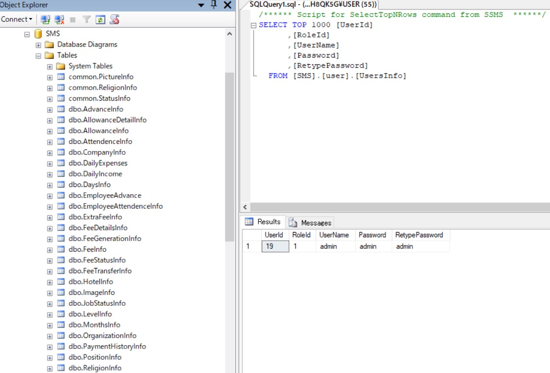The width and height of the screenshot is (550, 373).
Task: Open the Object Explorer window position dropdown
Action: pos(201,5)
